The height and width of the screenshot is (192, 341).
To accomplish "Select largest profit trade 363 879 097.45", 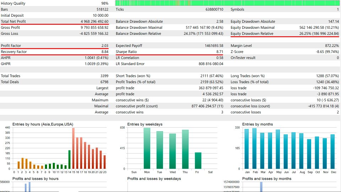I will 211,88.
